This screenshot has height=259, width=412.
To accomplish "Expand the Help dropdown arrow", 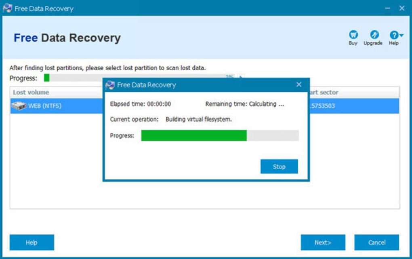I will (x=401, y=35).
